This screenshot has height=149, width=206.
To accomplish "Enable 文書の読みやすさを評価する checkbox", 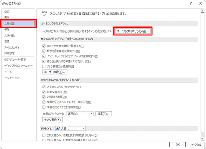I will 44,107.
